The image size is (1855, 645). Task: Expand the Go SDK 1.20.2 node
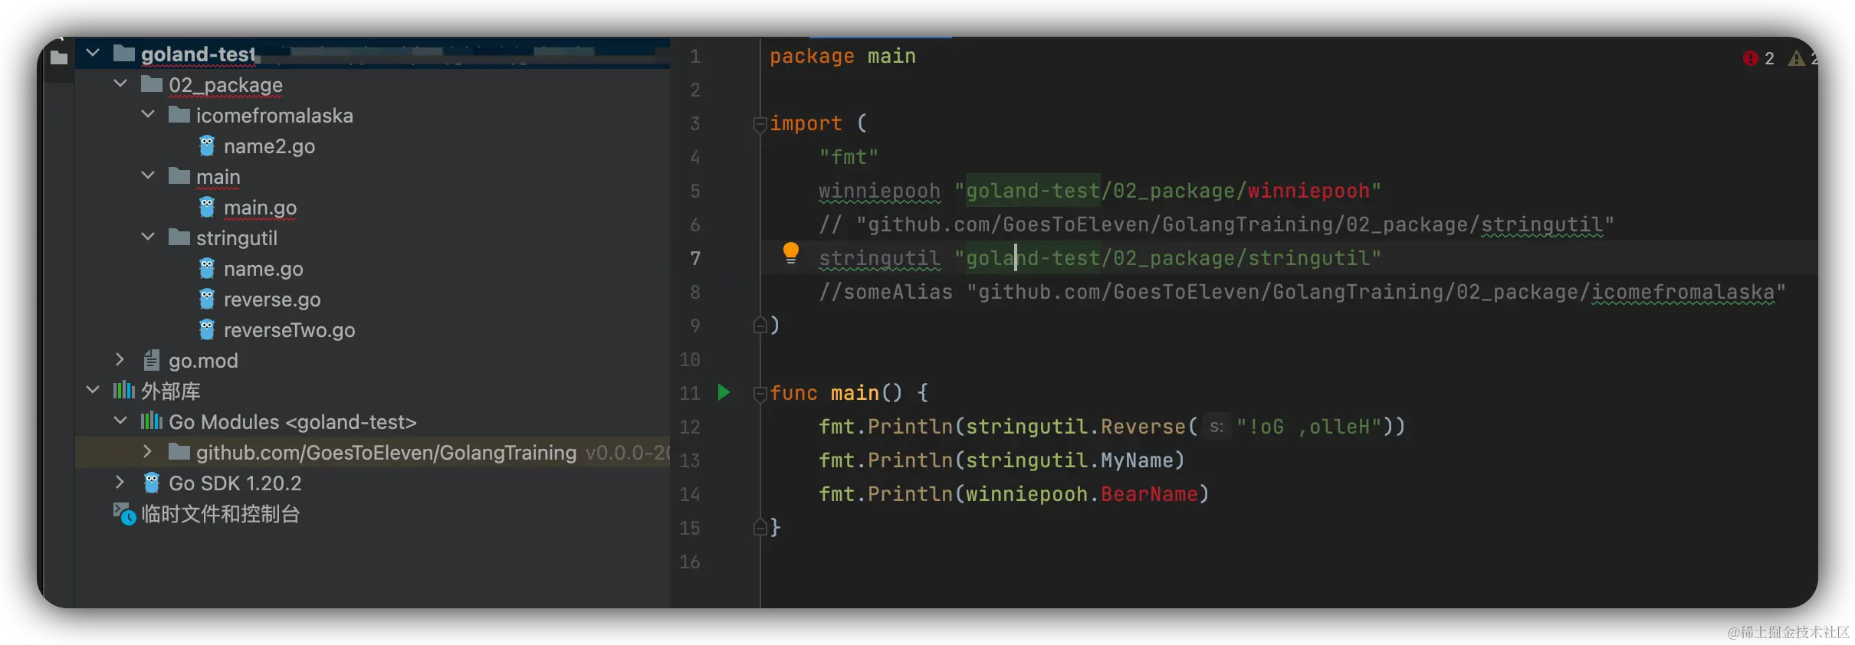120,482
